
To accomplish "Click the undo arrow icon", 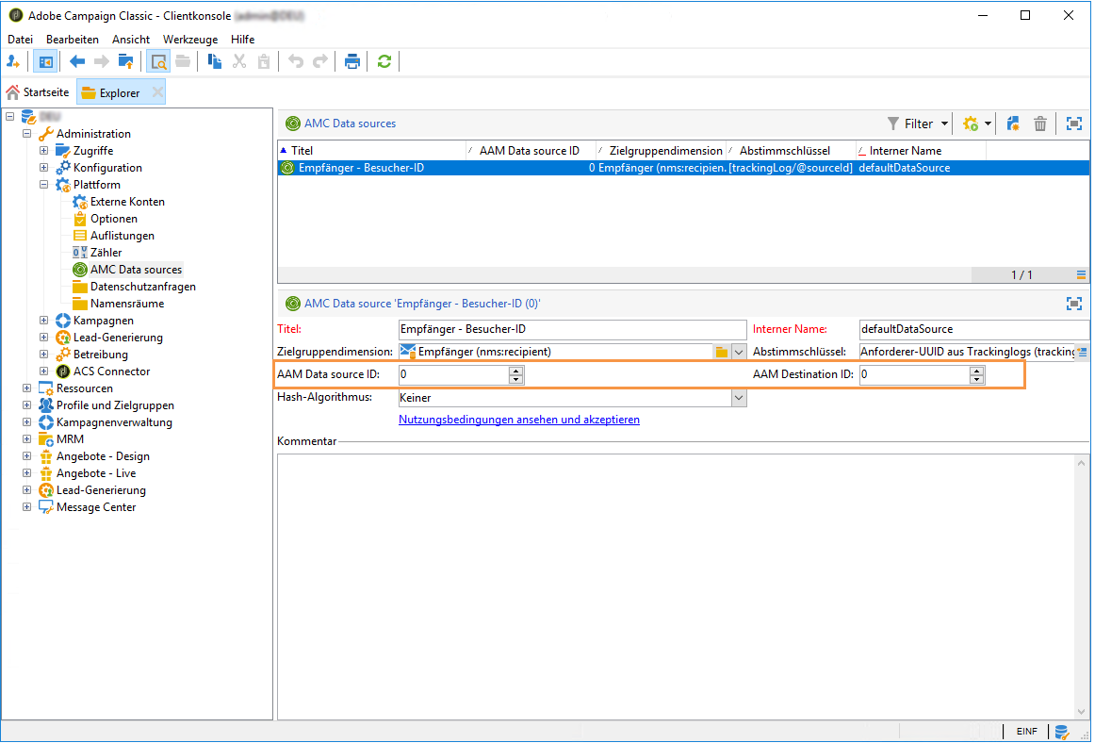I will 296,61.
